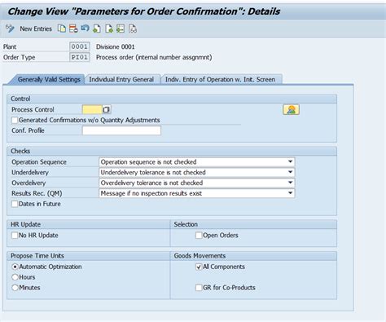Select the Hours radio button
386x322 pixels.
tap(15, 277)
